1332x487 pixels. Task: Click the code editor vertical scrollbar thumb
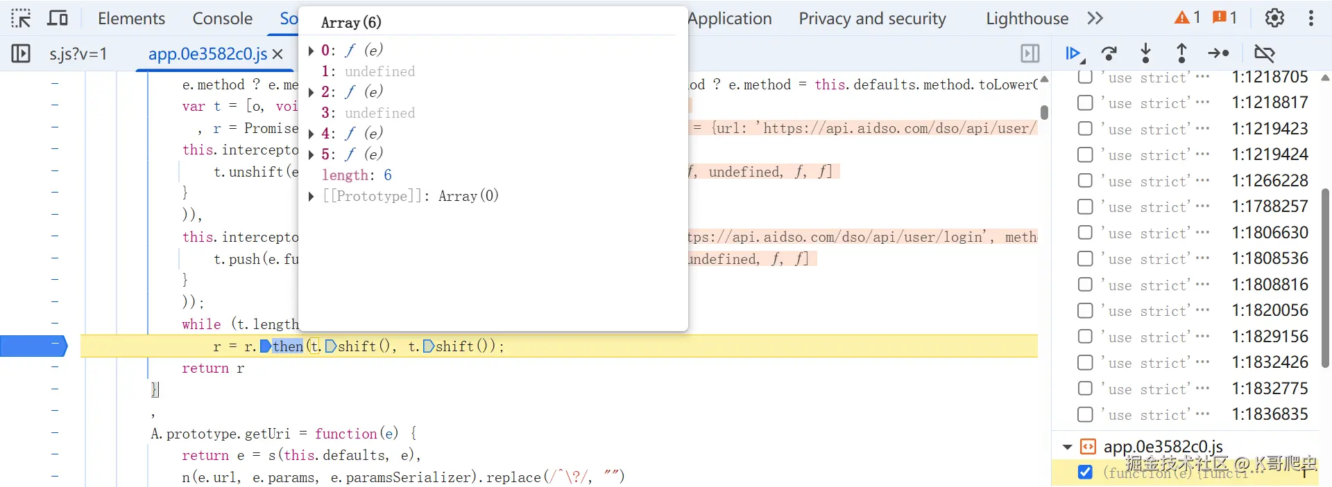[1044, 112]
